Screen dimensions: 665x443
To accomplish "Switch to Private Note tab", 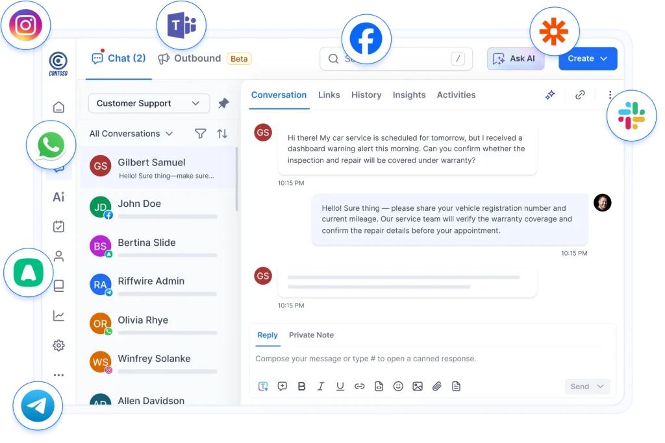I will (x=311, y=335).
